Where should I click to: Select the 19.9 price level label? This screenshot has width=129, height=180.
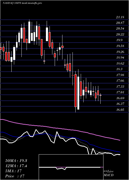119,40
